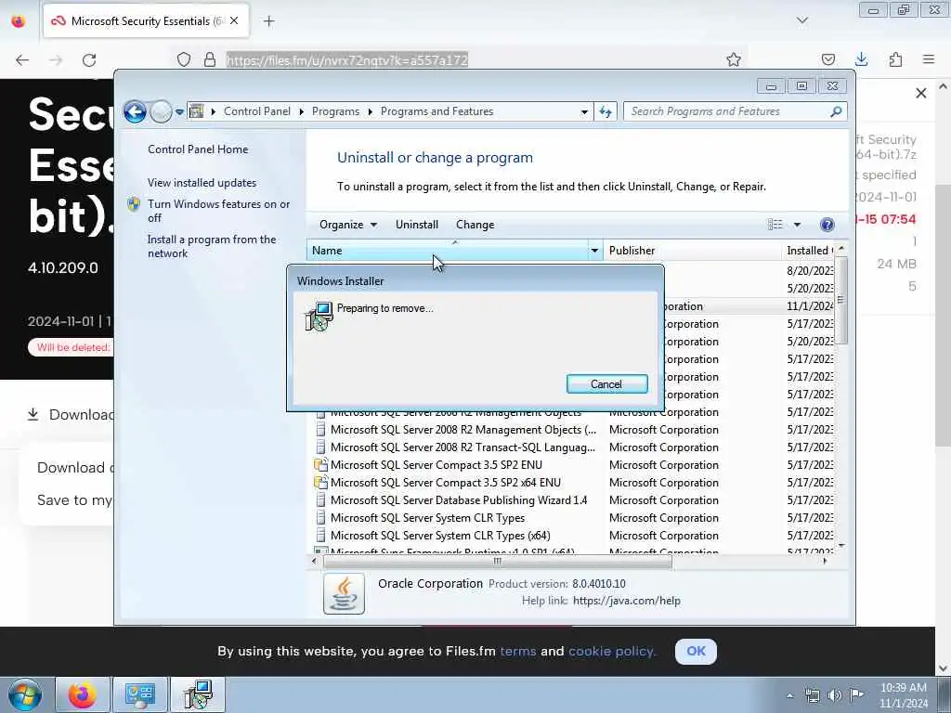Close the Microsoft Security Essentials tab
The width and height of the screenshot is (951, 713).
[x=234, y=21]
